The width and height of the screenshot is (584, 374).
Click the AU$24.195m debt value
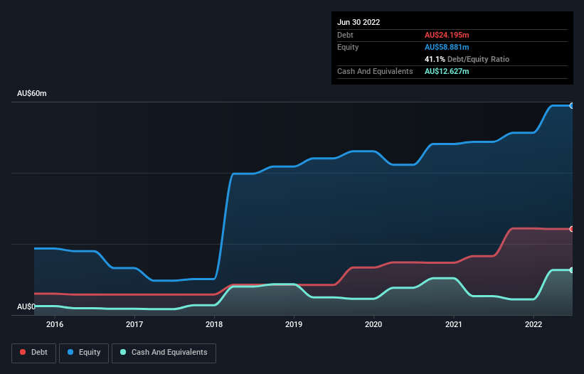(x=447, y=35)
